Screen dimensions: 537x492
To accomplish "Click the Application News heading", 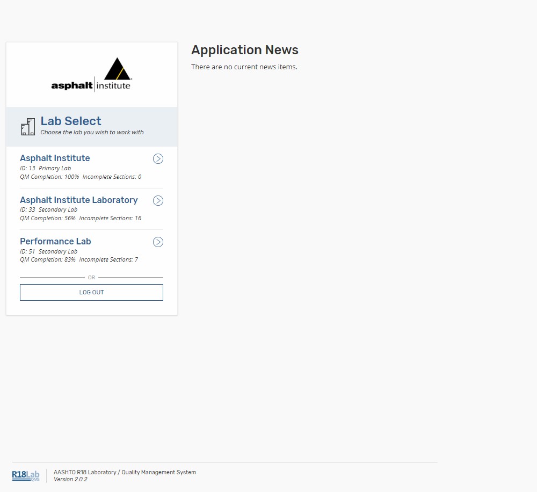I will click(245, 50).
